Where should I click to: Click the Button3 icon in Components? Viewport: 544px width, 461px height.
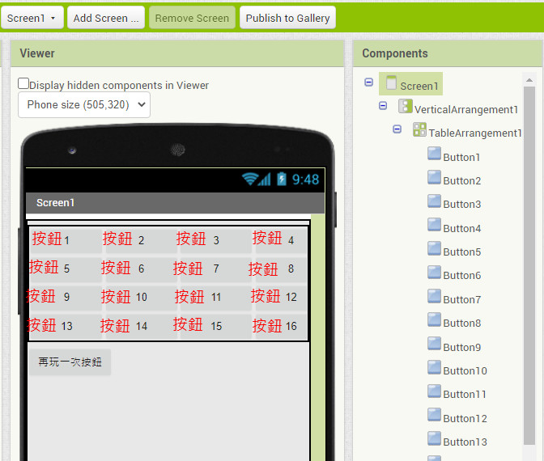coord(434,201)
